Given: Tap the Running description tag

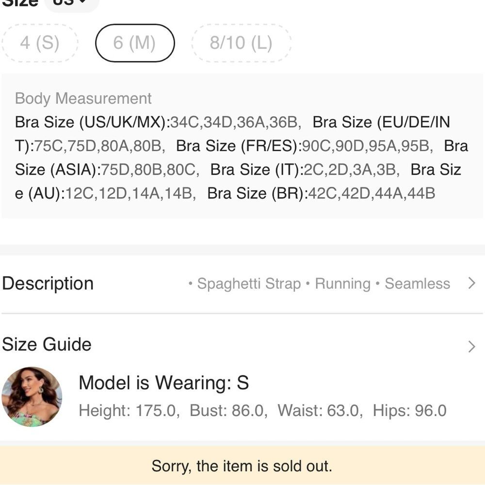Looking at the screenshot, I should click(343, 284).
